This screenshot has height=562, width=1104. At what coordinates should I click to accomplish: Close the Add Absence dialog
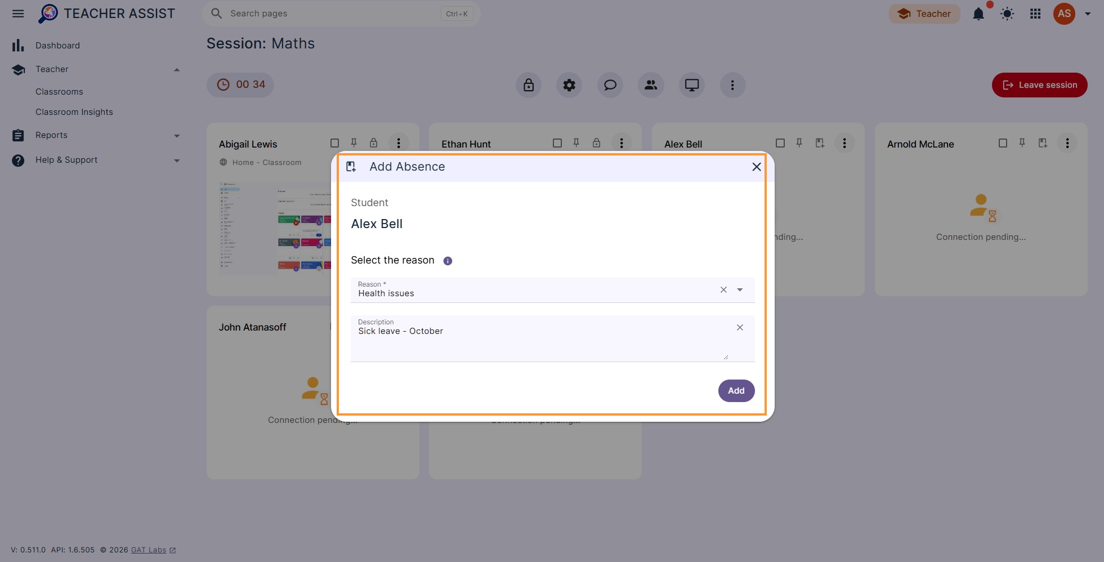tap(757, 167)
